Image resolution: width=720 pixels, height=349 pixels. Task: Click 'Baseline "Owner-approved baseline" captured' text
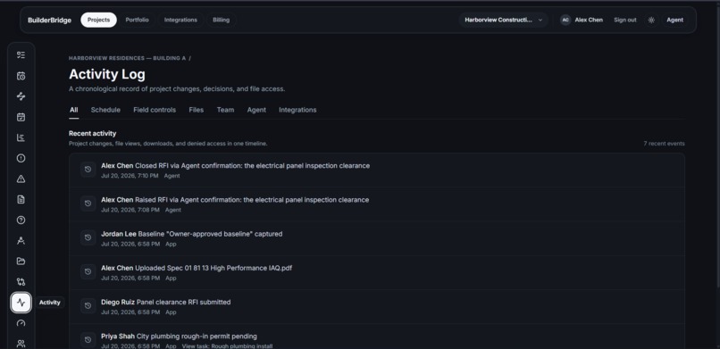pos(210,234)
